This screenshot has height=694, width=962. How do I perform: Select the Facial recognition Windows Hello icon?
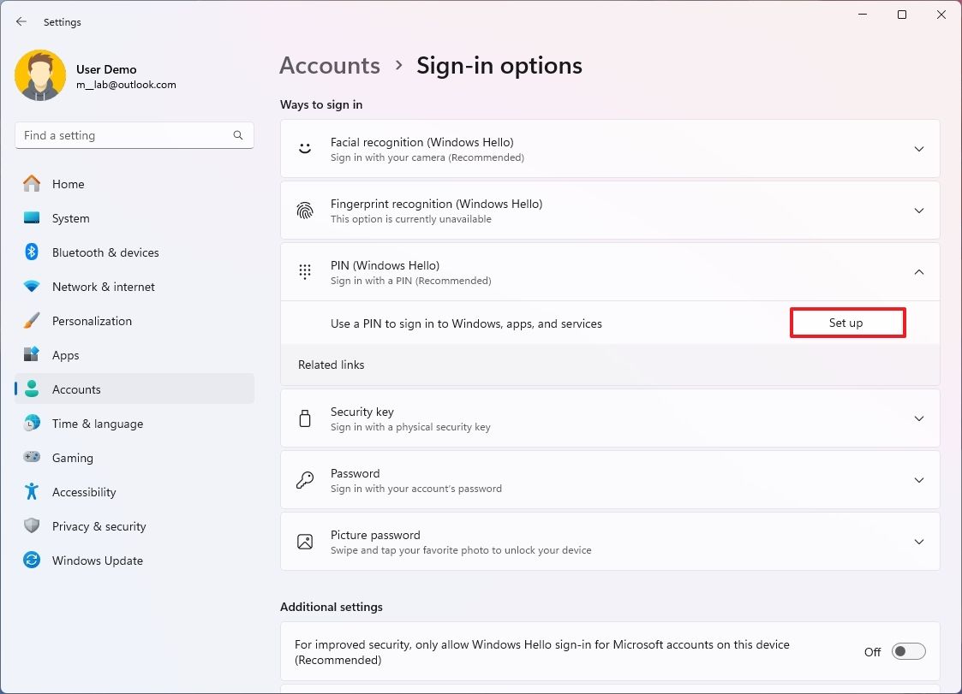point(304,147)
